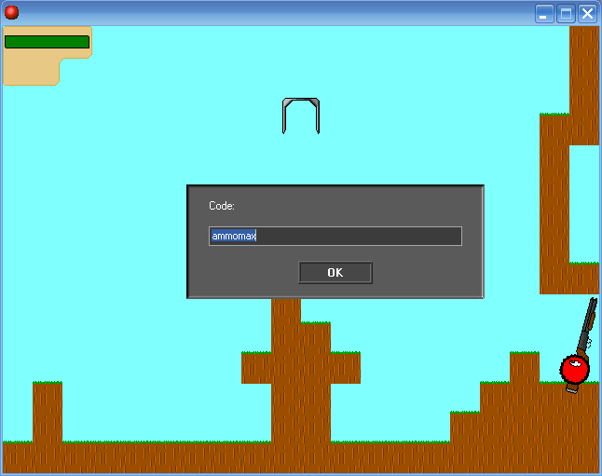Click the "Code:" label in the dialog
602x476 pixels.
(x=222, y=206)
